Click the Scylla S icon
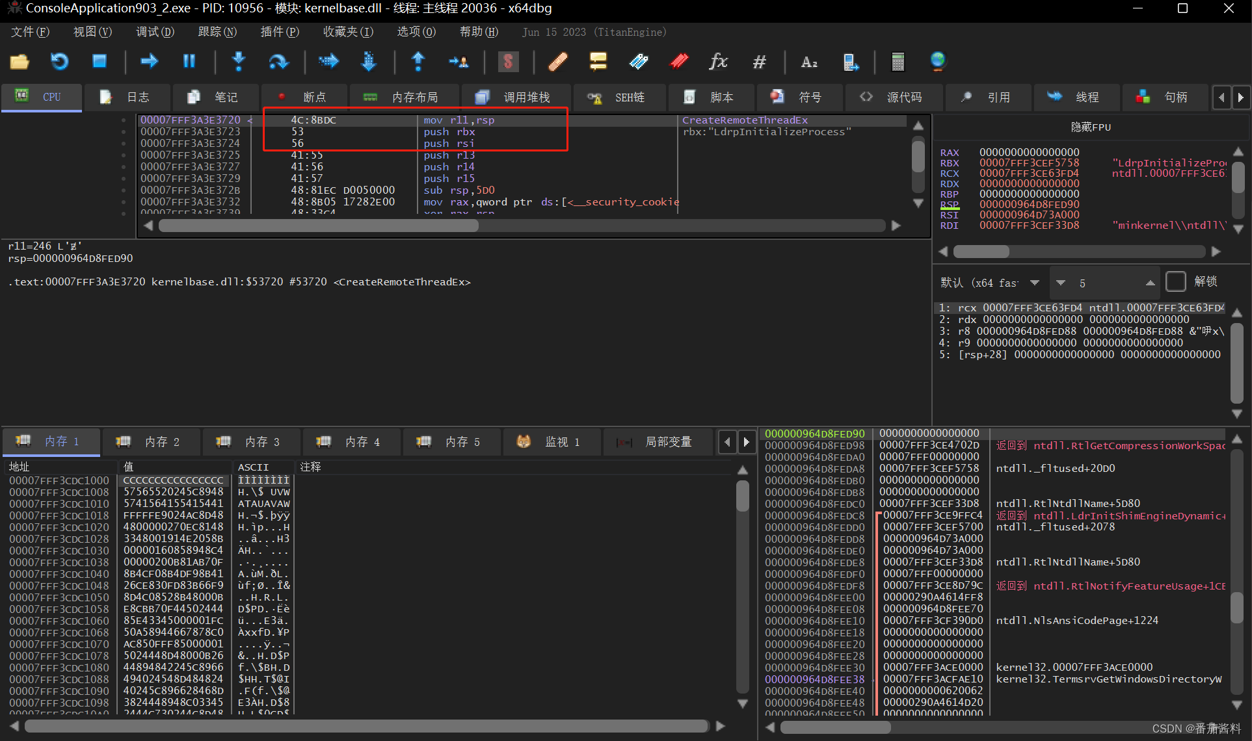The width and height of the screenshot is (1252, 741). [508, 62]
